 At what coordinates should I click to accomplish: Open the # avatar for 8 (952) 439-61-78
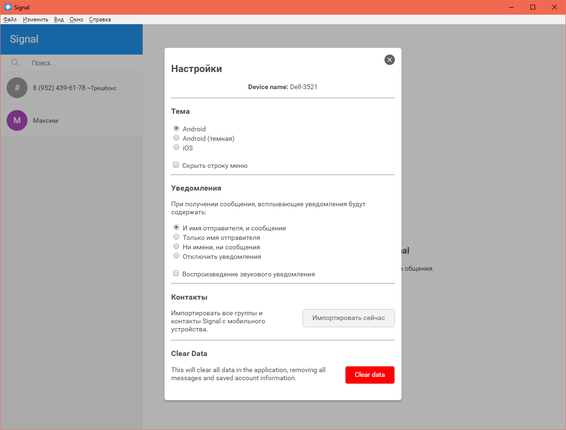point(17,88)
